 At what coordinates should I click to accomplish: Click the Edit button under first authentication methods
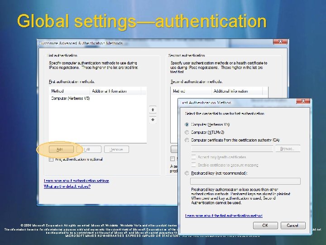(x=89, y=149)
